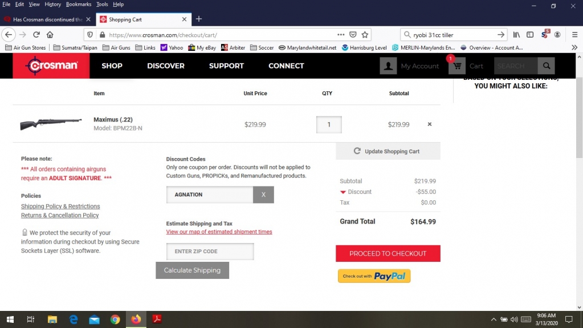Viewport: 583px width, 328px height.
Task: Open Windows Start menu
Action: 10,319
